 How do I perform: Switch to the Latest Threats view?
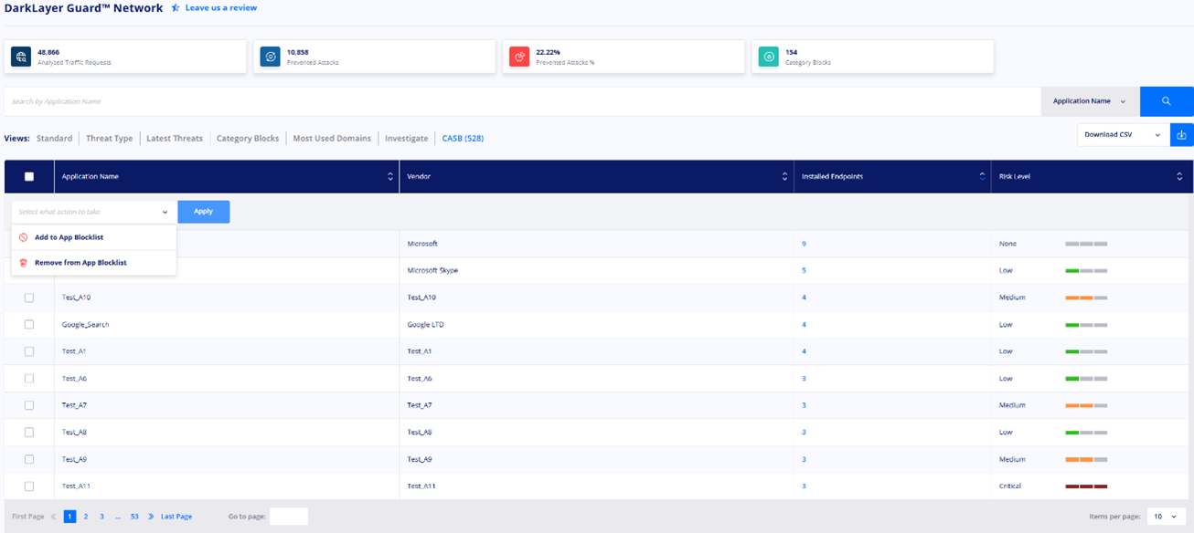pos(175,139)
